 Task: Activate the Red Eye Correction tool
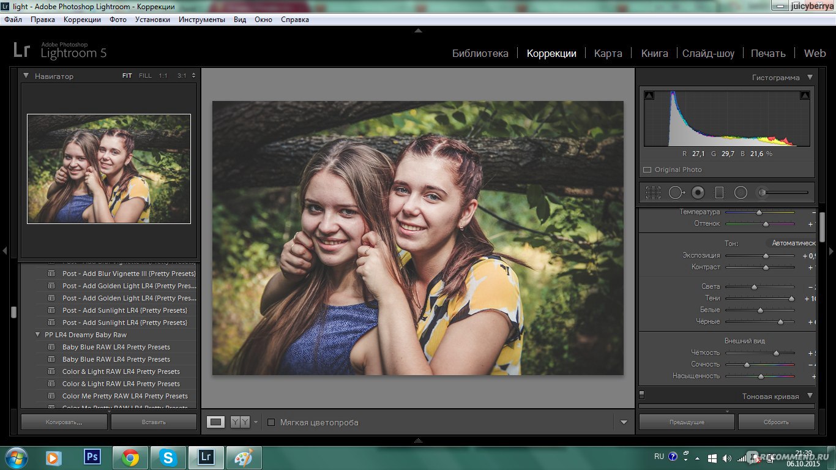pyautogui.click(x=698, y=193)
